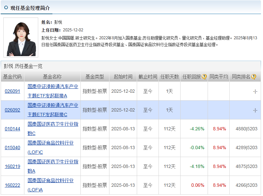263x196 pixels.
Task: Click 指数型-股票 type in row 015040
Action: coord(95,147)
